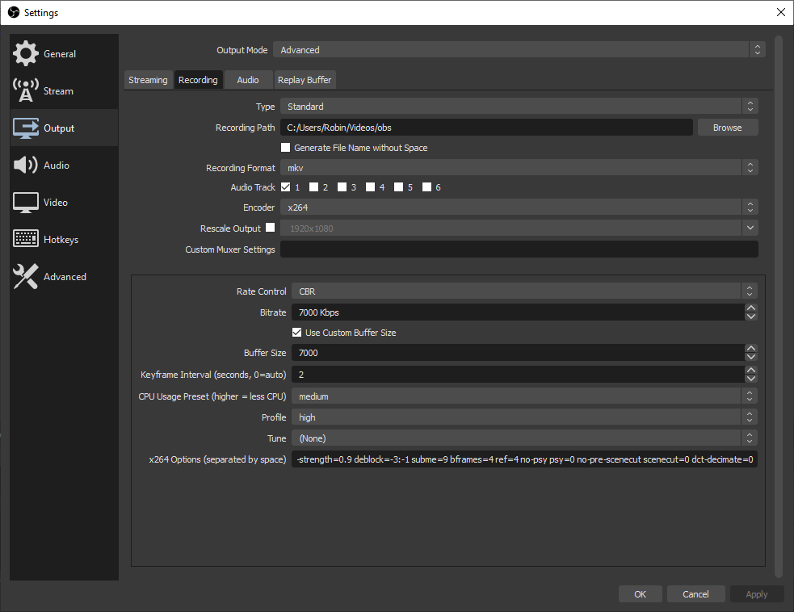Screen dimensions: 794x612
Task: Click the Output monitor arrow icon
Action: [25, 128]
